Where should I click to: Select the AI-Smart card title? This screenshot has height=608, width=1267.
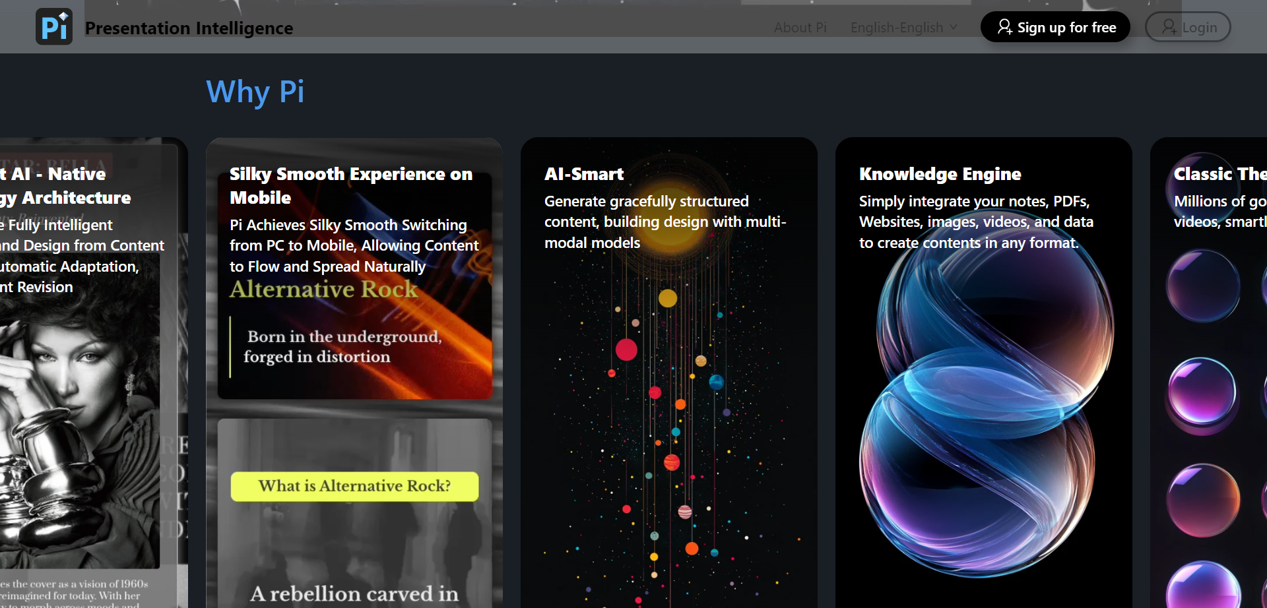pos(584,174)
